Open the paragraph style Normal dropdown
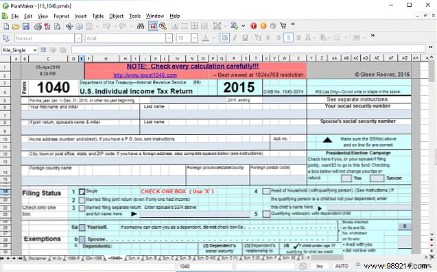Image resolution: width=437 pixels, height=272 pixels. (x=78, y=38)
